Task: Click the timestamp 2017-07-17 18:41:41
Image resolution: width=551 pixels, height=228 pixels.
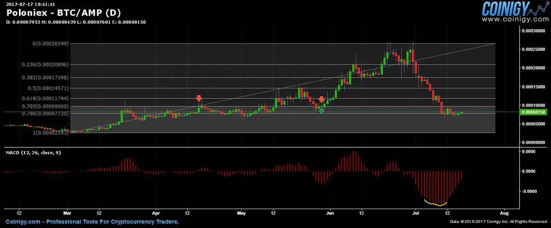Action: [x=30, y=4]
